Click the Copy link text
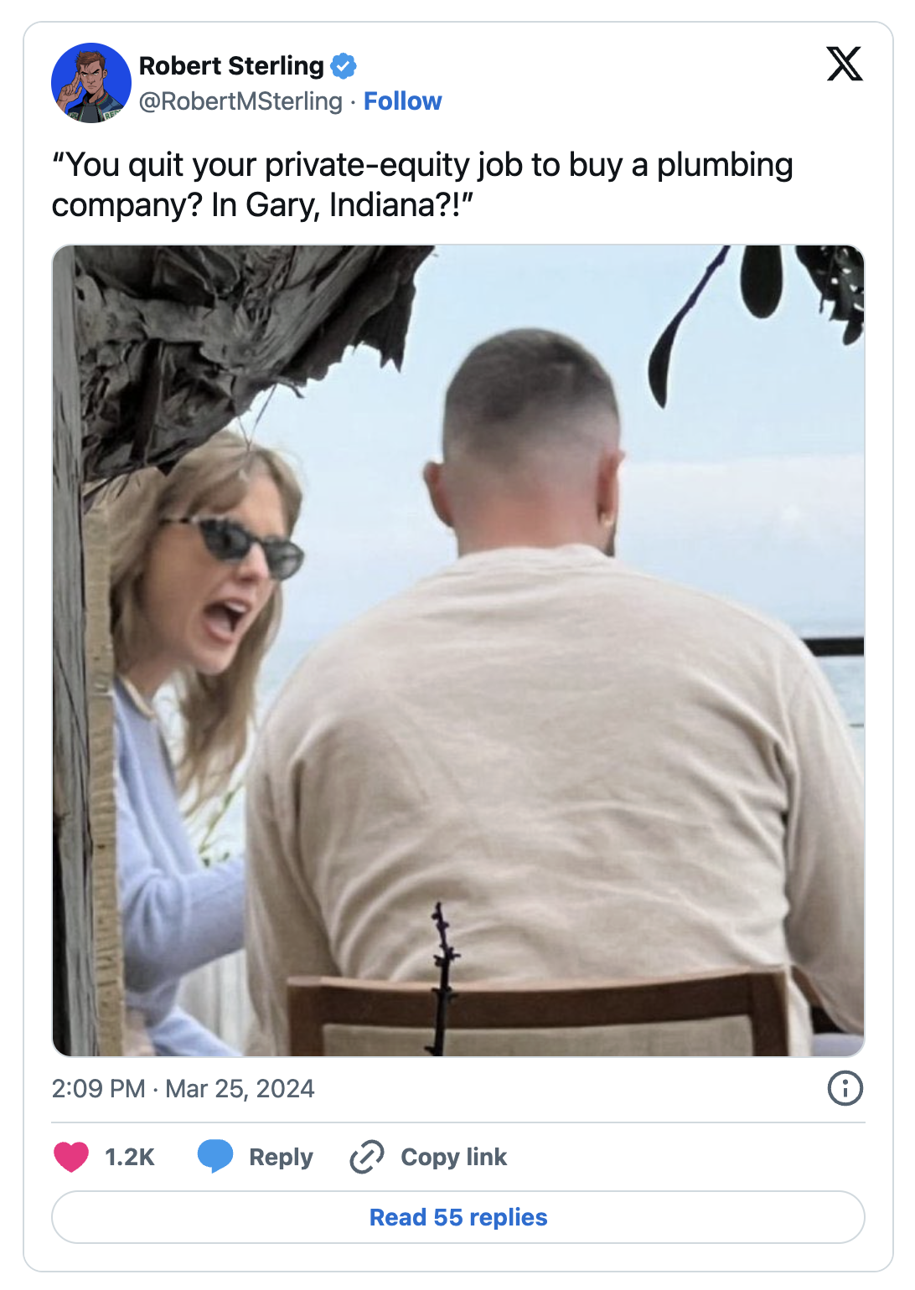This screenshot has height=1290, width=915. pos(453,1157)
